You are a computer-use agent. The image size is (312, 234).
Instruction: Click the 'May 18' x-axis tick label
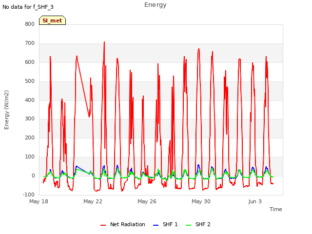pyautogui.click(x=39, y=201)
